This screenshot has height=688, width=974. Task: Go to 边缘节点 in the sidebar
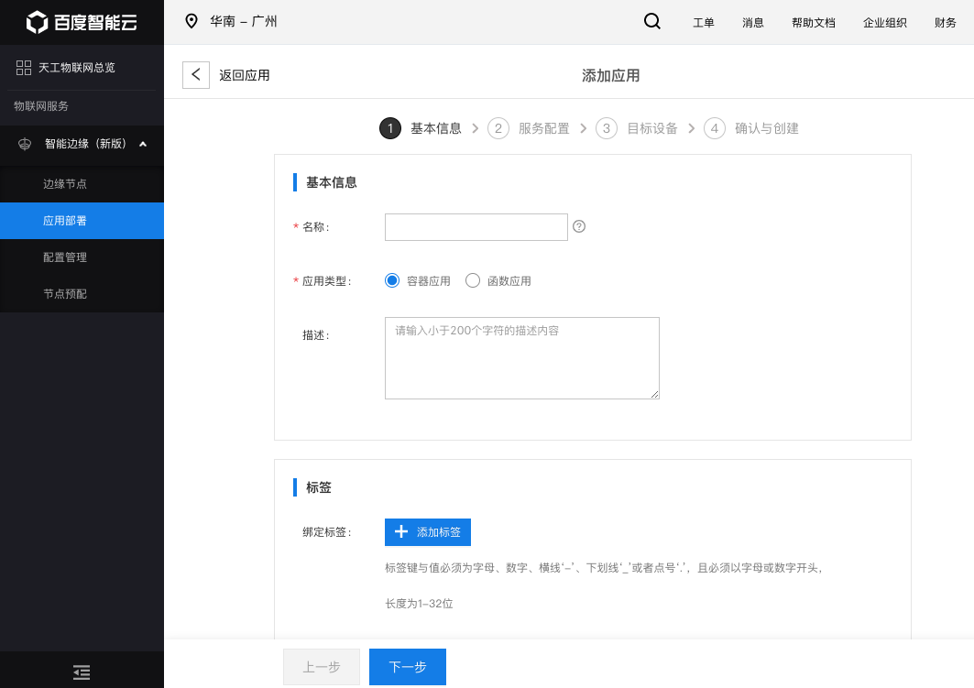tap(82, 184)
